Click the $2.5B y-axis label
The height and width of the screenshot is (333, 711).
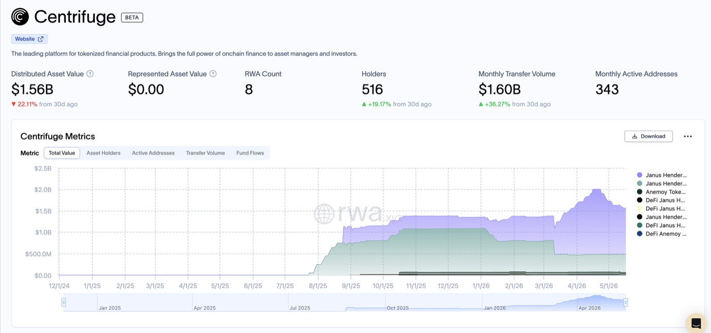(43, 168)
